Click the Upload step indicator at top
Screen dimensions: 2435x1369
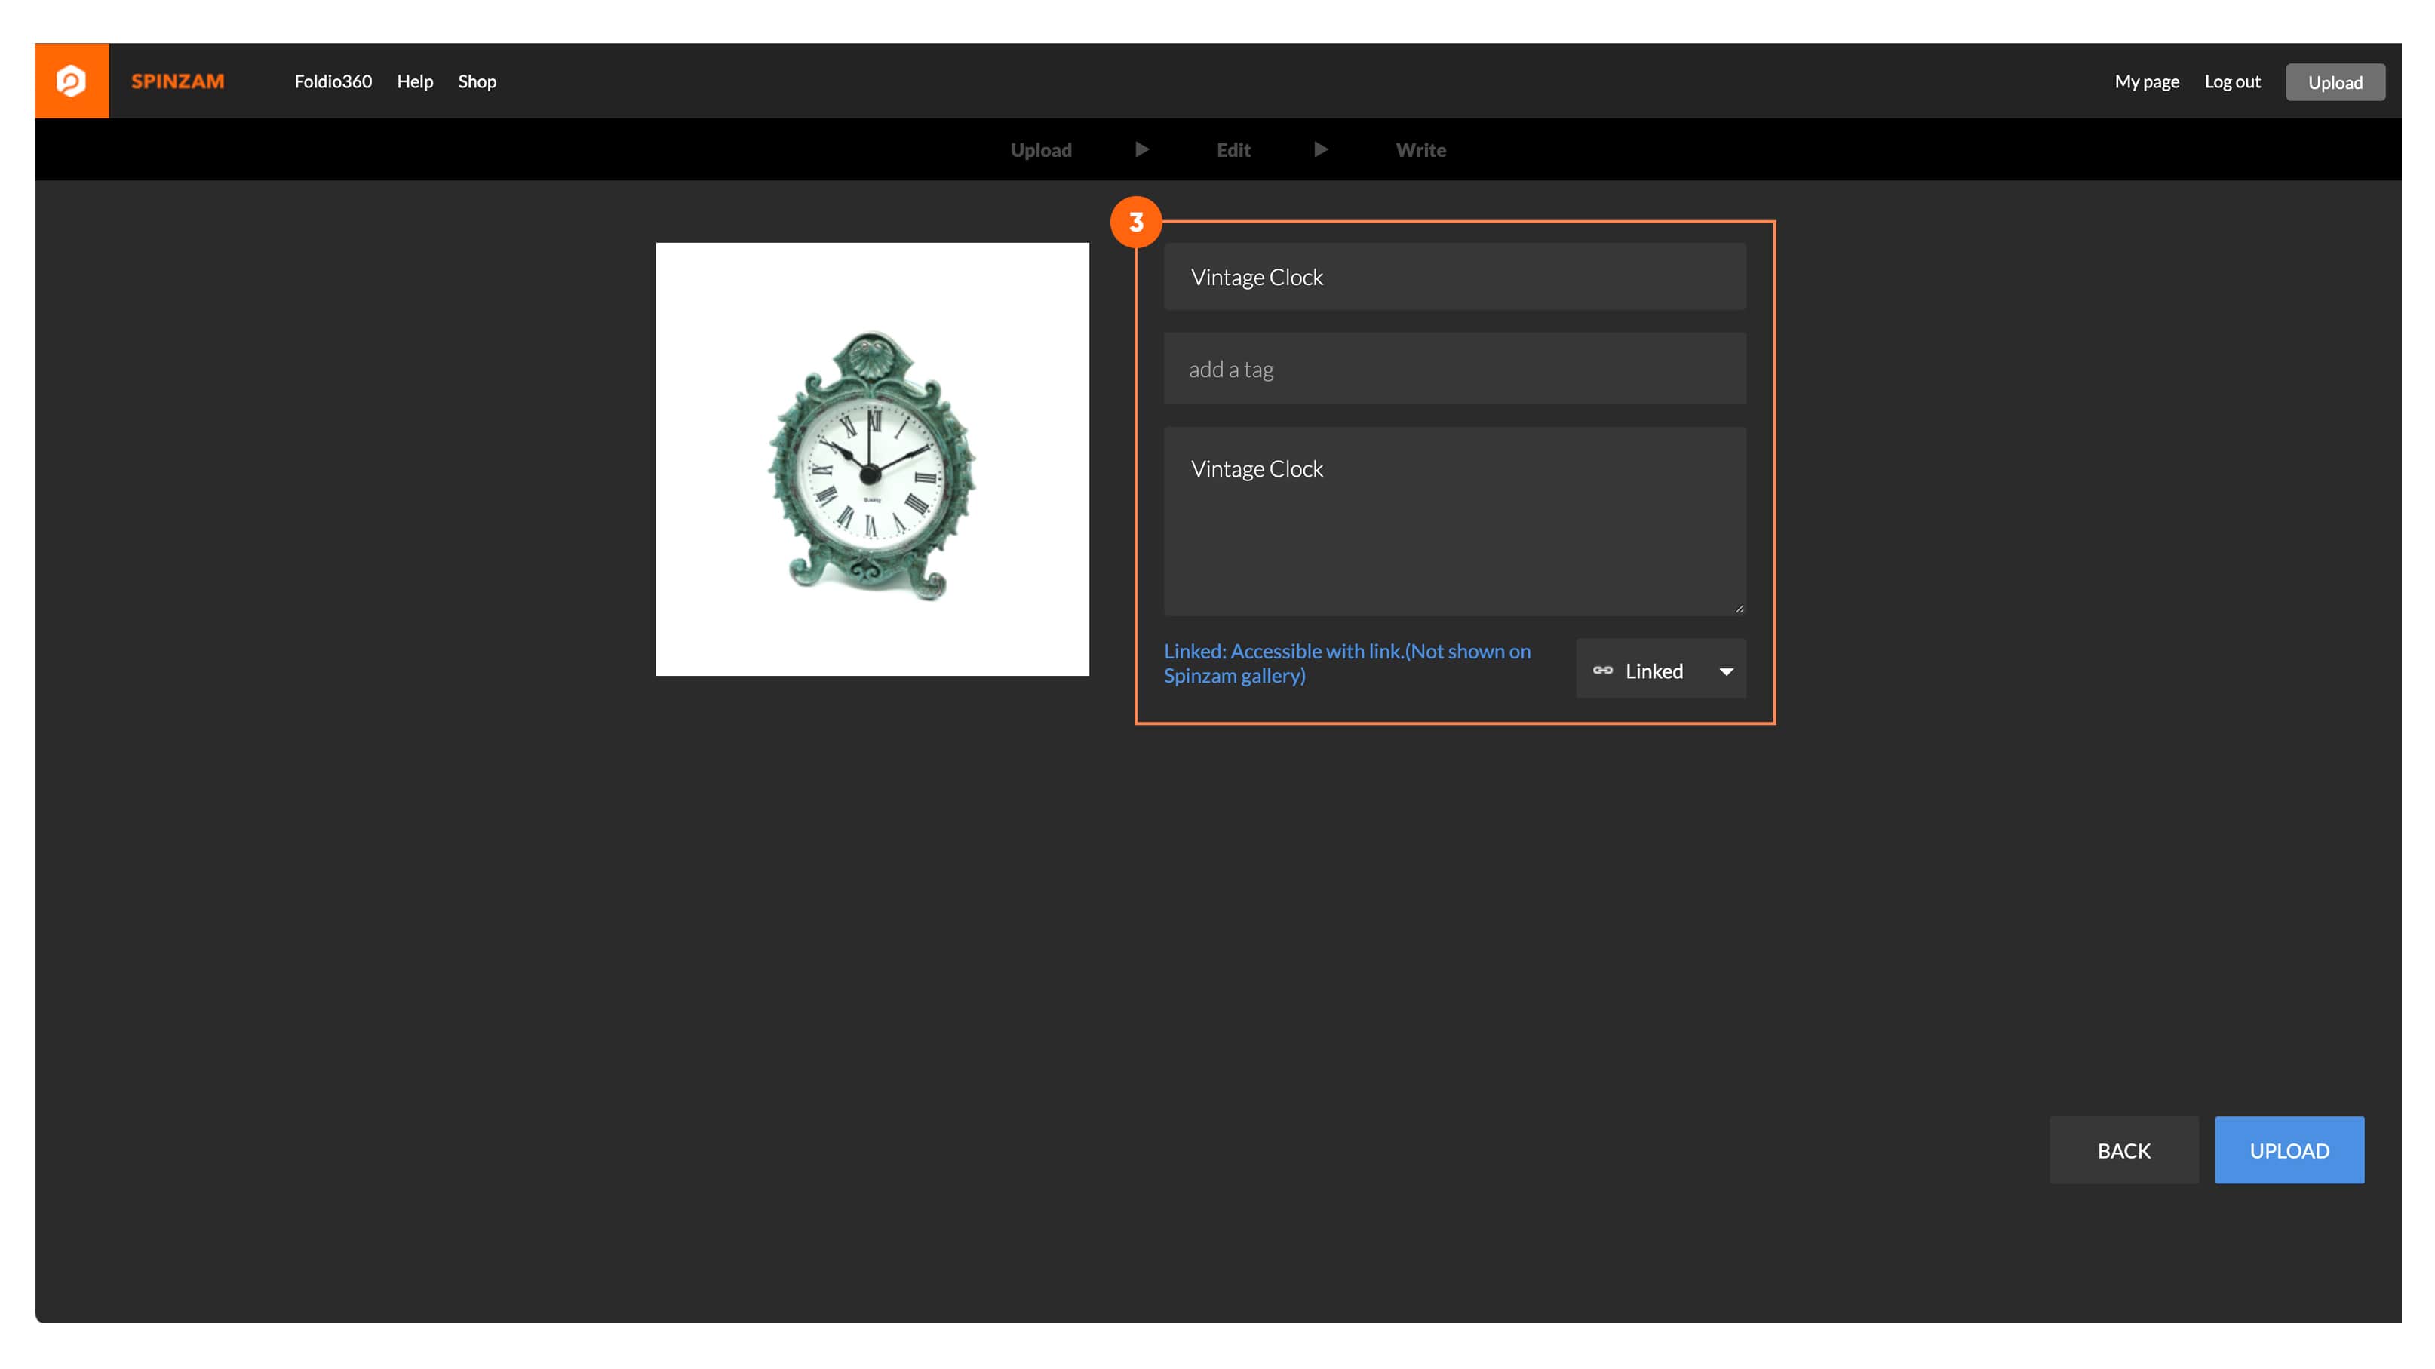click(1040, 149)
